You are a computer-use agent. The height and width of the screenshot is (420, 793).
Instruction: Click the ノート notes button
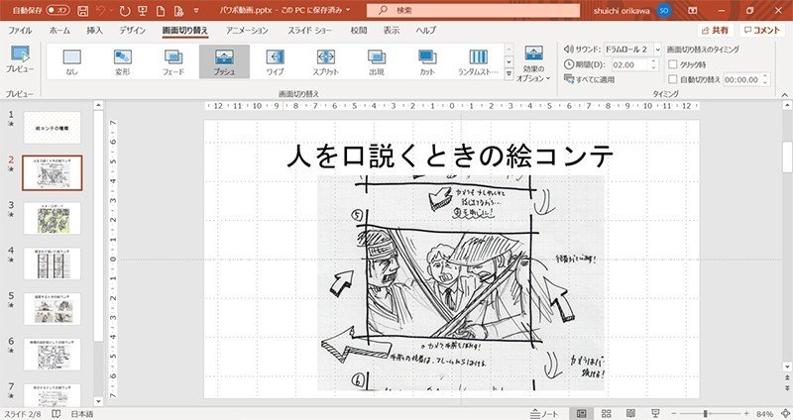544,414
